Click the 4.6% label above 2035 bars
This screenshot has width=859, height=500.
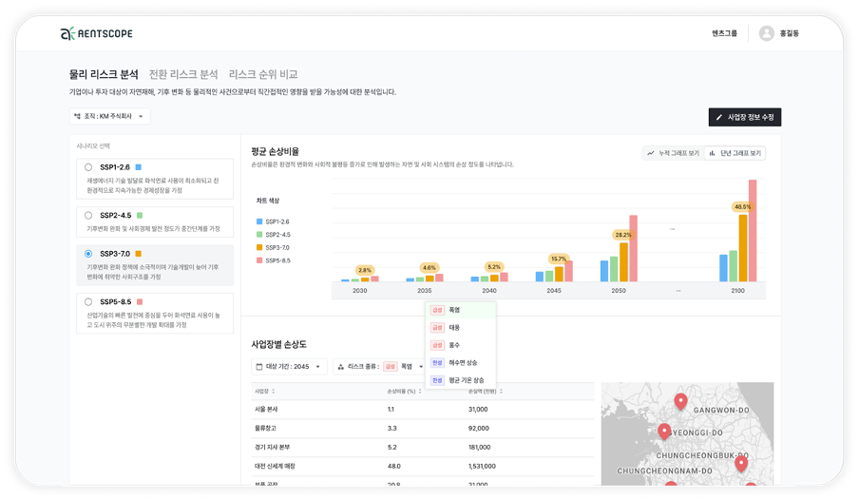[x=429, y=268]
